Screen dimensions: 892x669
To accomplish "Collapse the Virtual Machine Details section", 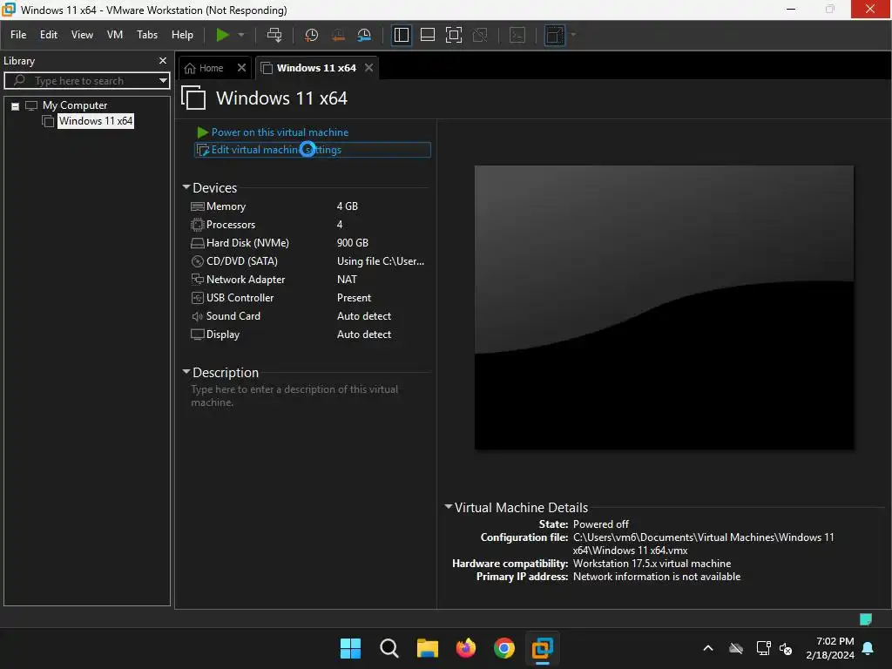I will tap(449, 506).
